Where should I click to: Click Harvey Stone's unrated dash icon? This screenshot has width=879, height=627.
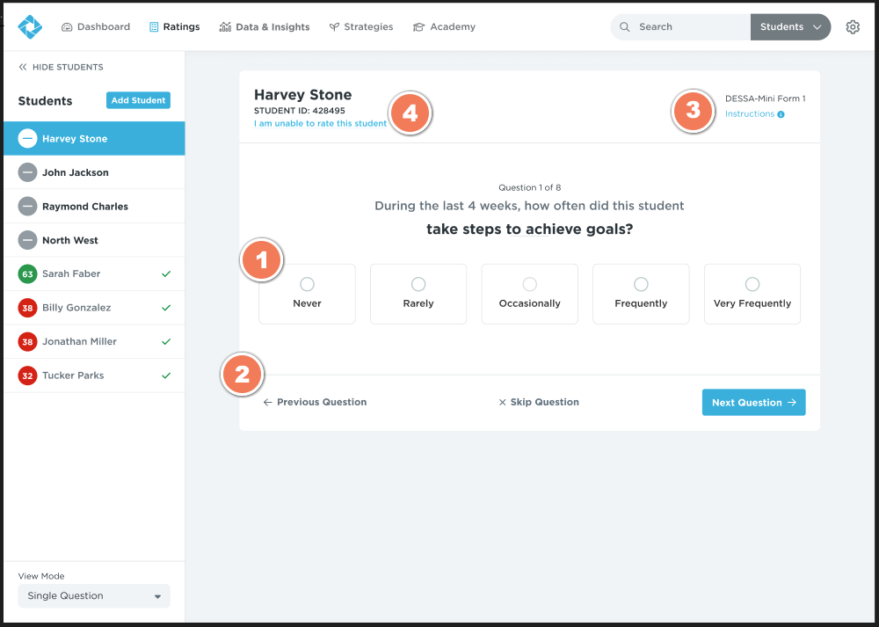coord(27,139)
